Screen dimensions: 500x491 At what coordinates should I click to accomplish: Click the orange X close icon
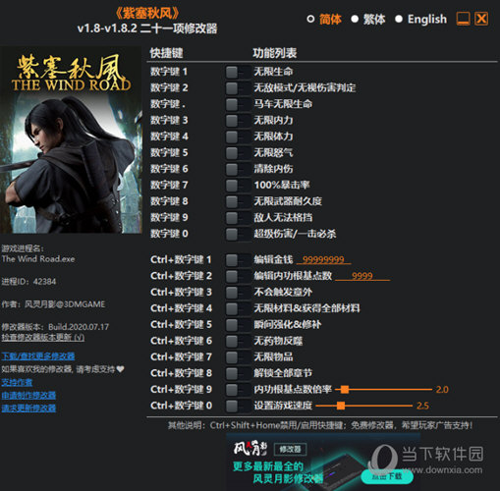481,19
